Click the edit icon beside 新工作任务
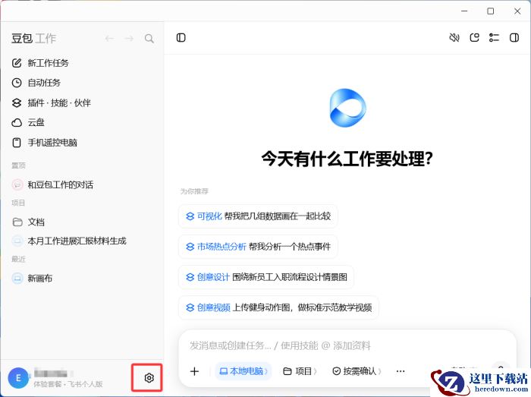 pos(17,63)
